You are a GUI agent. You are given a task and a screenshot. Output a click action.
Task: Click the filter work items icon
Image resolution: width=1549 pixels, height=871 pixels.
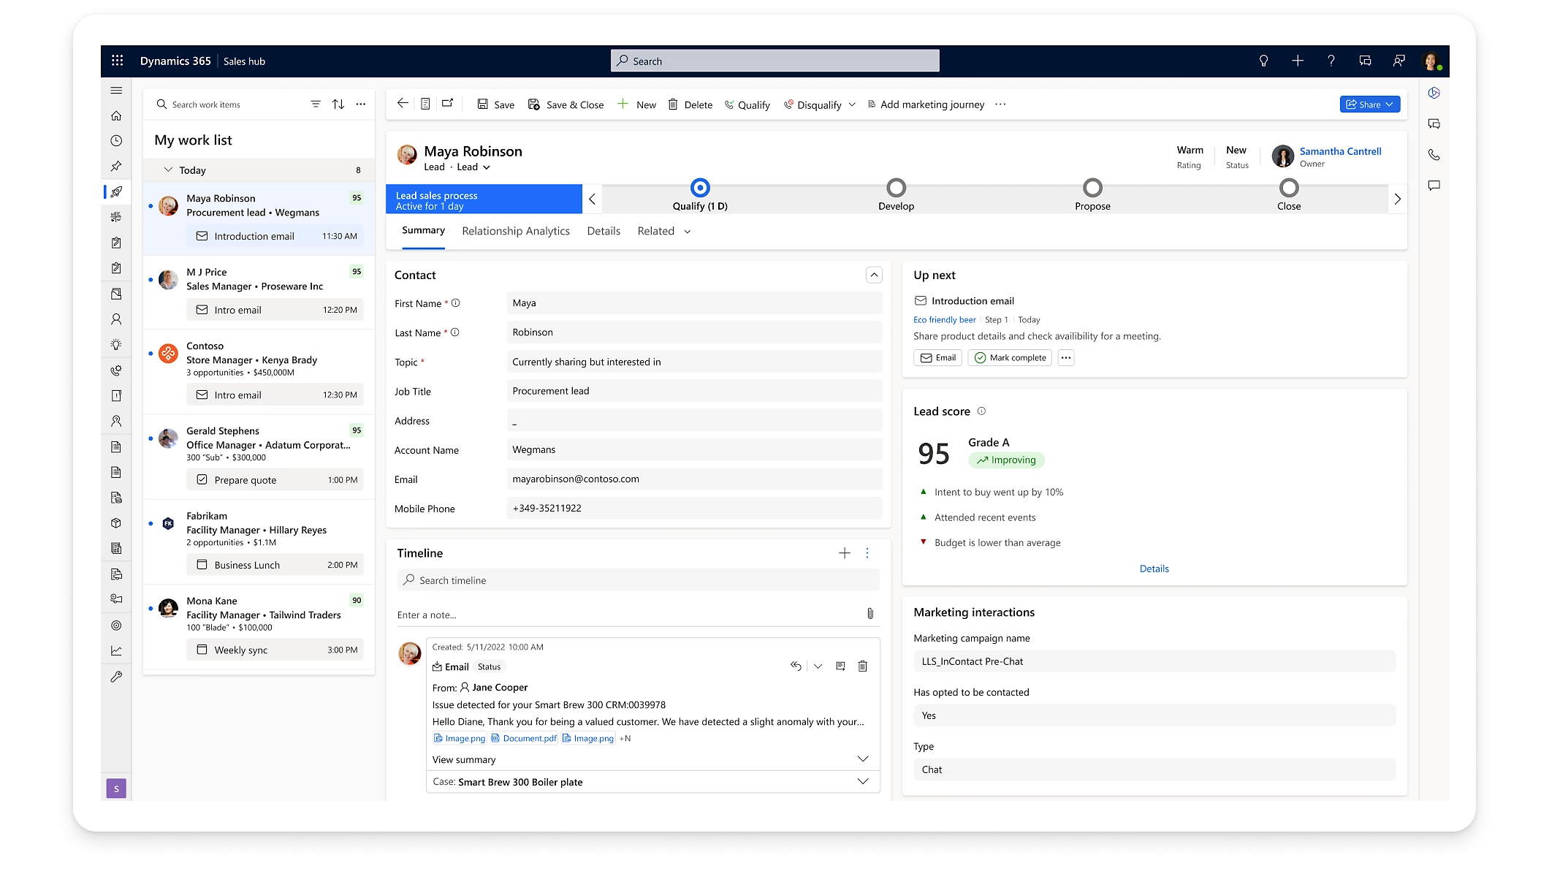[x=316, y=104]
